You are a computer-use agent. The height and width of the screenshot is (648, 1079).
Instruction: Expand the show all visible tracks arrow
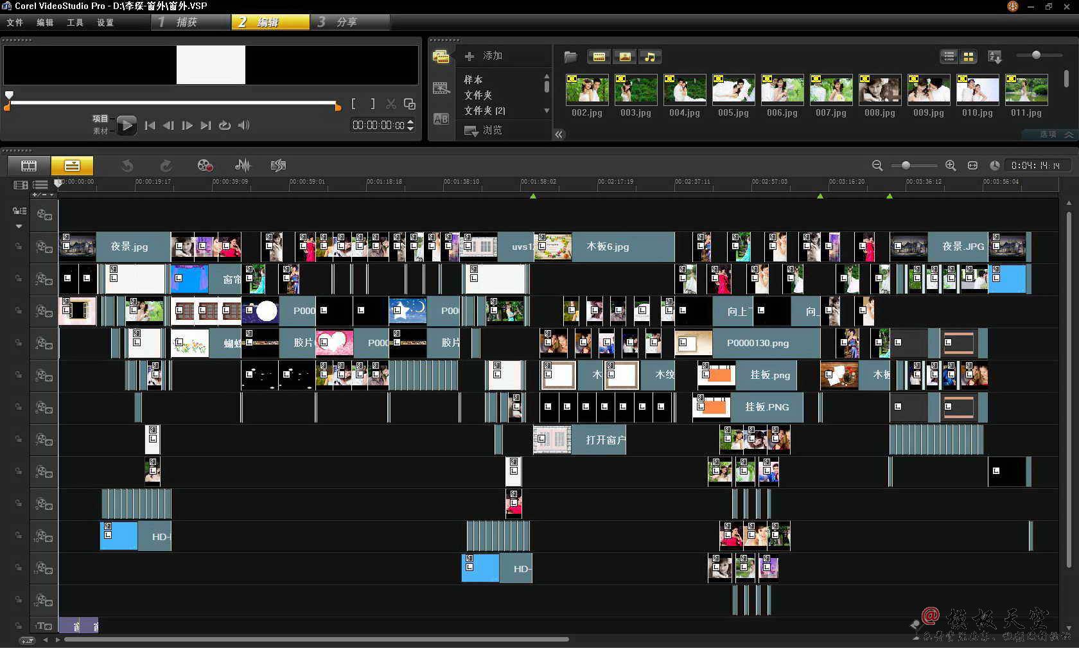click(x=19, y=226)
